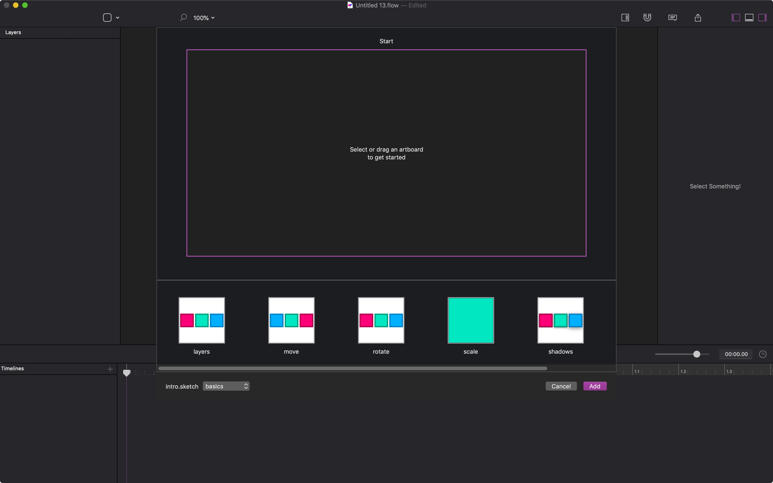Click the Cancel button to dismiss
The height and width of the screenshot is (483, 773).
(x=560, y=386)
